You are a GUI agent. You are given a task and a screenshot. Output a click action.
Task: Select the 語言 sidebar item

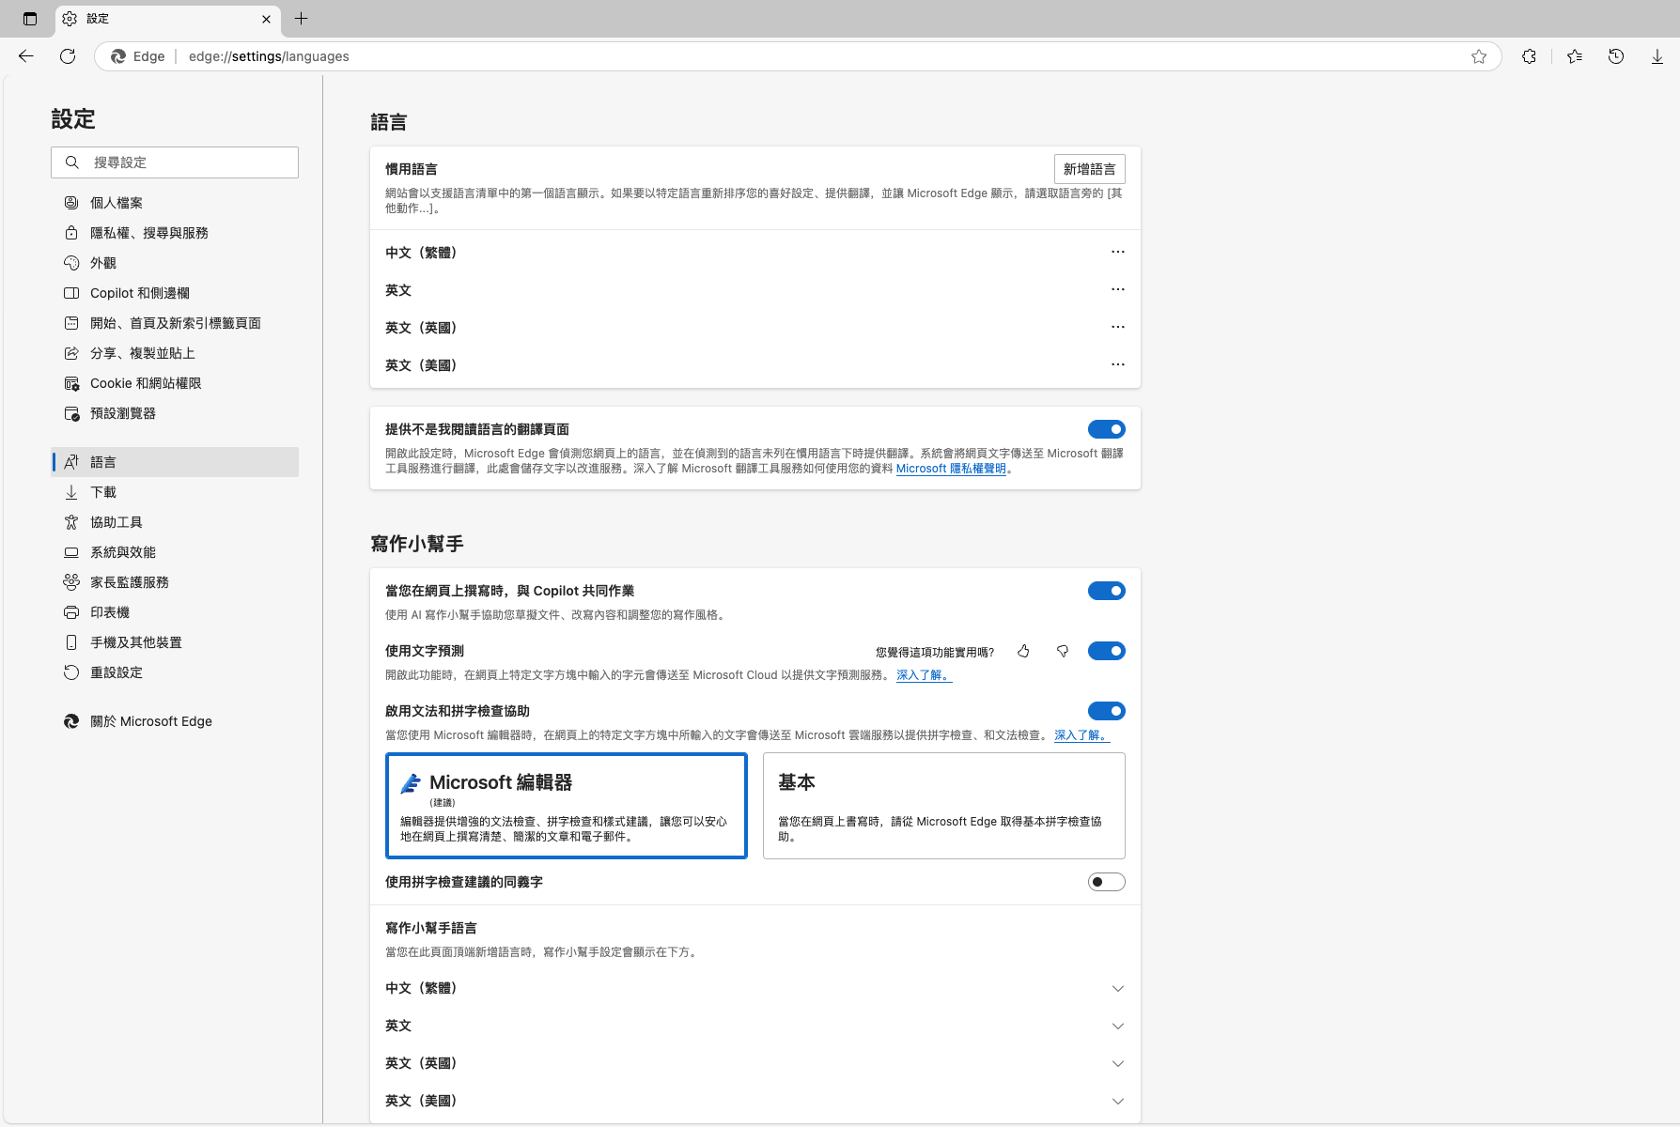point(175,462)
